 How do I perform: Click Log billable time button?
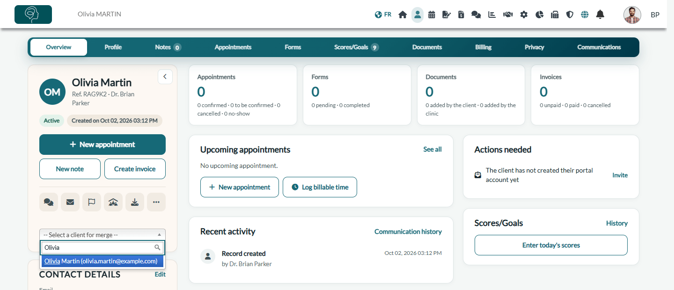320,187
